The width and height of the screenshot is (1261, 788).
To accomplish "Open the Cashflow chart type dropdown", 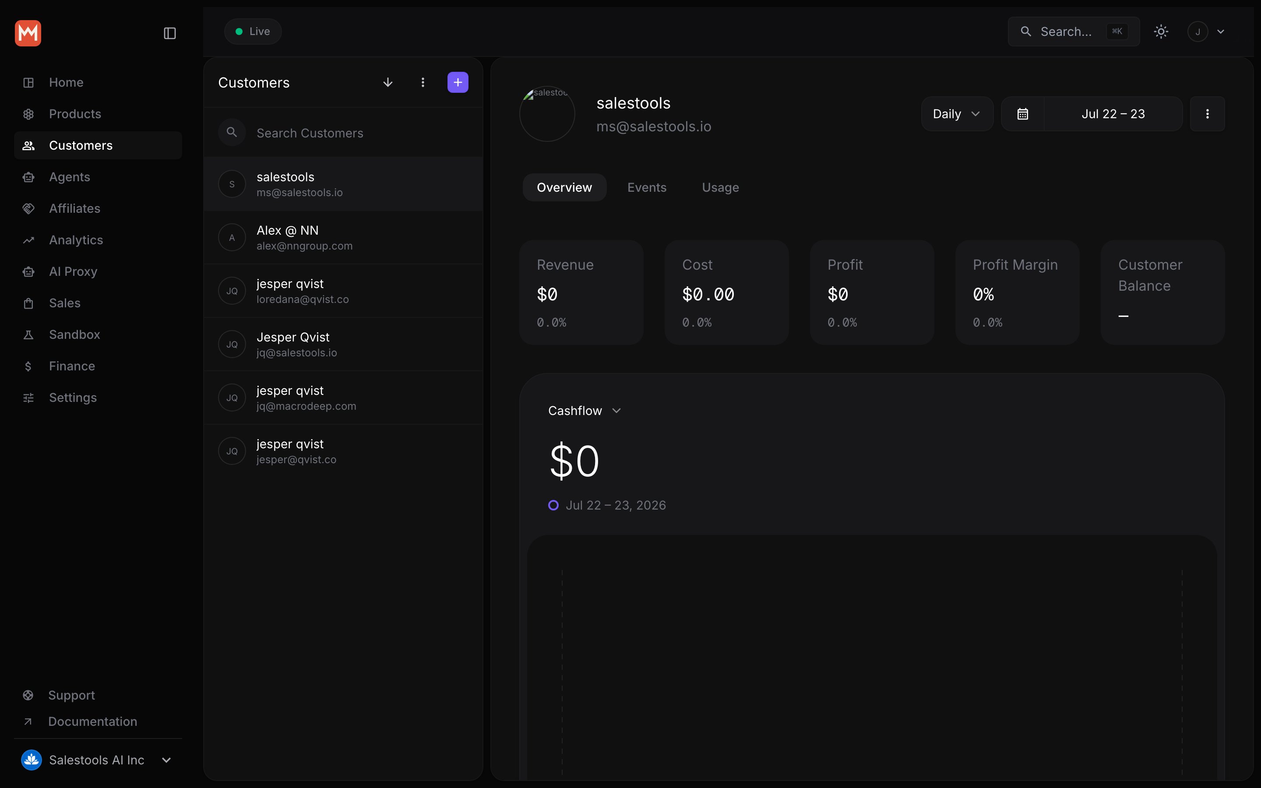I will [585, 411].
